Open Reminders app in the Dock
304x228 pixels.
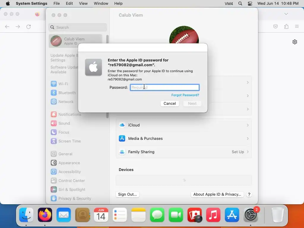(x=120, y=215)
